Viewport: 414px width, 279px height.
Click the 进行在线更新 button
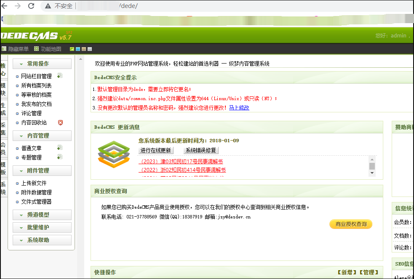pyautogui.click(x=156, y=150)
